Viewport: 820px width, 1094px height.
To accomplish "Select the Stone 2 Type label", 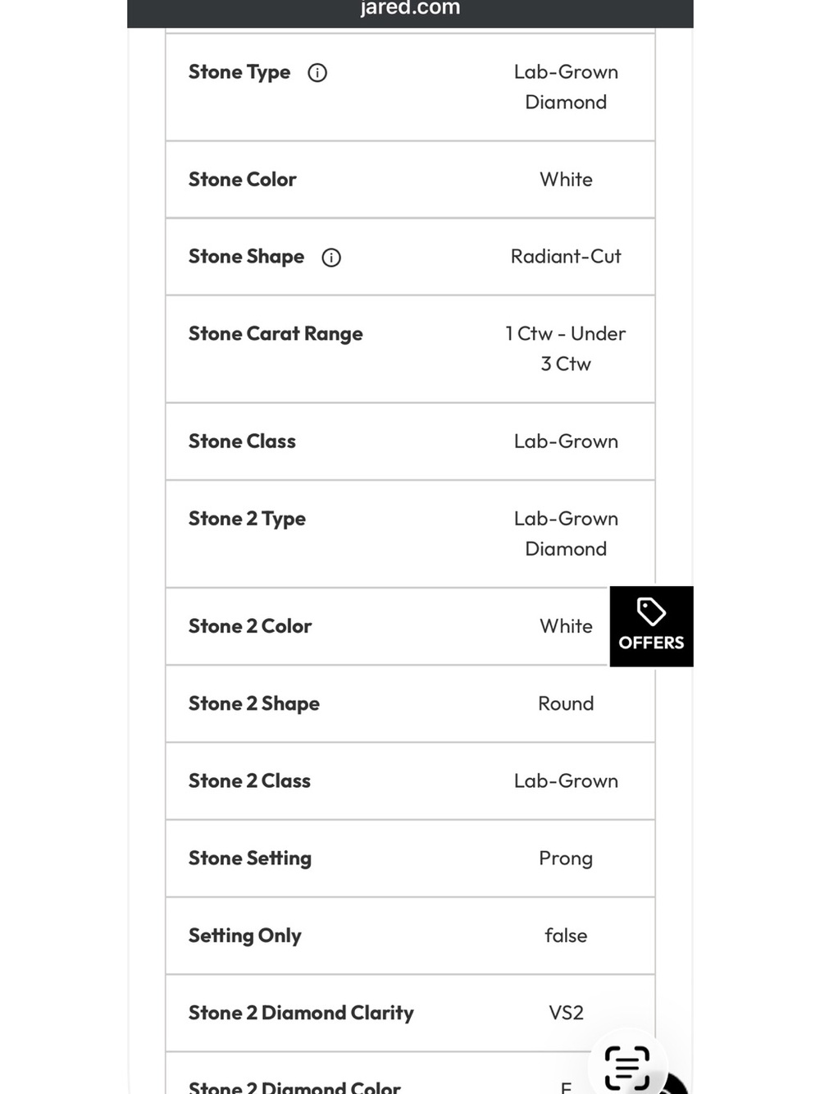I will click(x=247, y=519).
